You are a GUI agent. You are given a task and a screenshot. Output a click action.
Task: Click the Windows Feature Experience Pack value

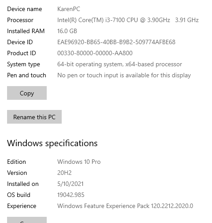(x=125, y=206)
